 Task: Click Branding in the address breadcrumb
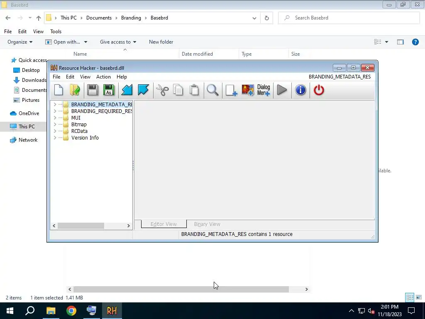pyautogui.click(x=131, y=17)
